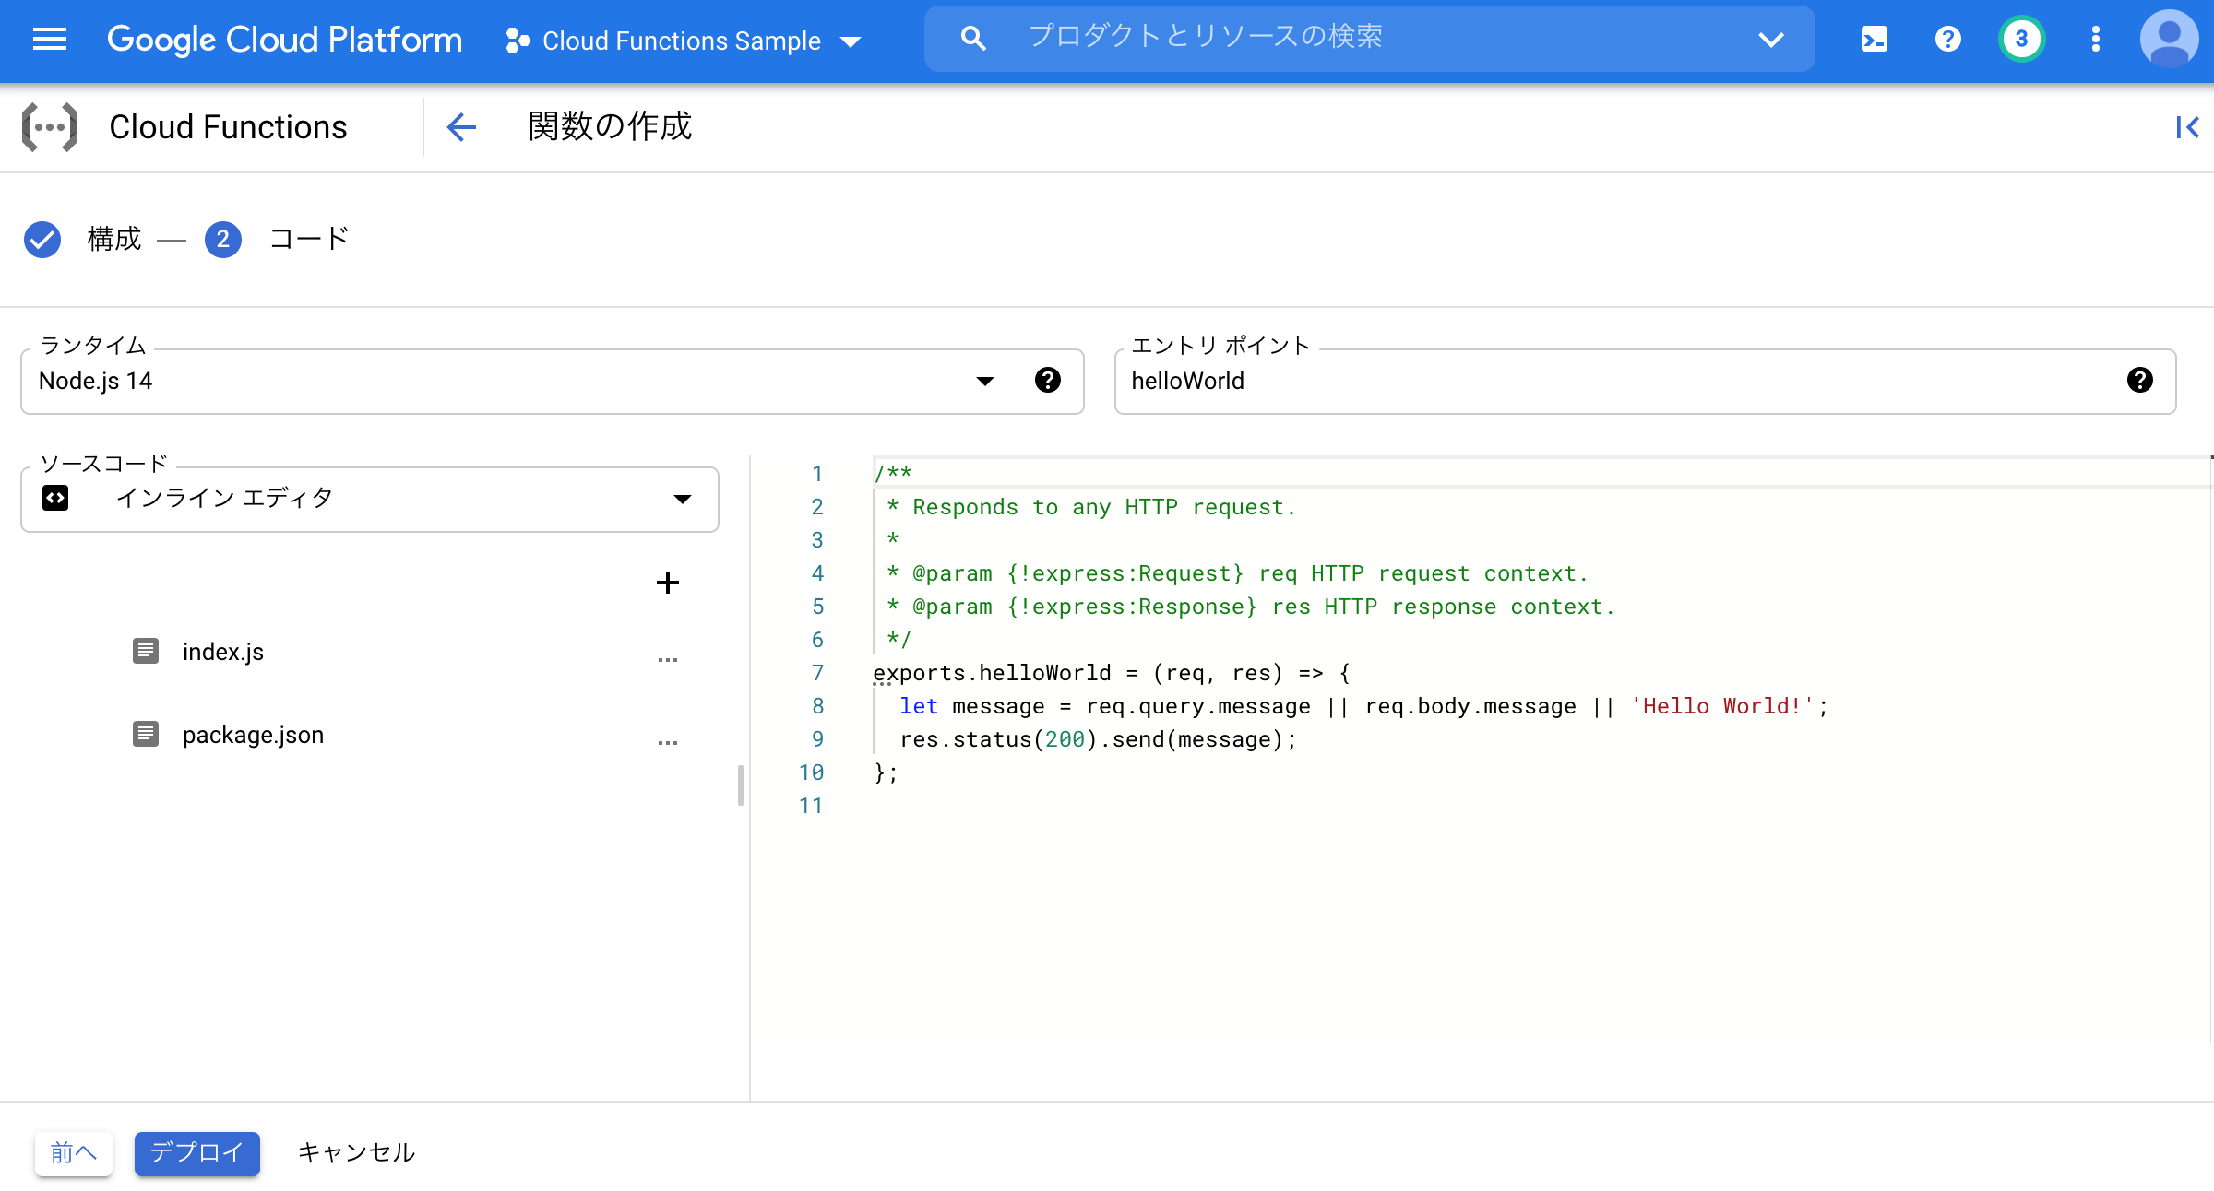Click the notifications icon showing 3

(x=2021, y=39)
